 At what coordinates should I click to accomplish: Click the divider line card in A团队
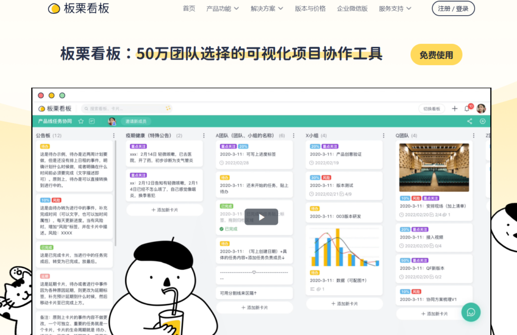coord(254,275)
